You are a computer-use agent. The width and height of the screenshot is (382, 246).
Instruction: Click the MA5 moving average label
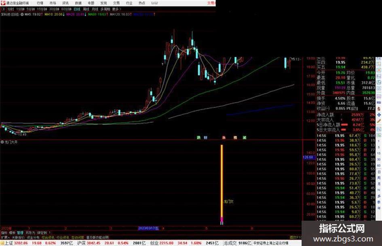click(33, 15)
